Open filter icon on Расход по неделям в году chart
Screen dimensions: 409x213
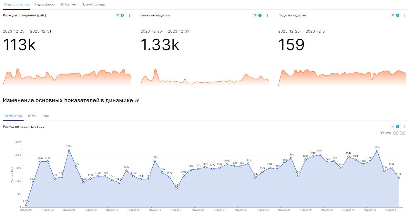(x=393, y=127)
